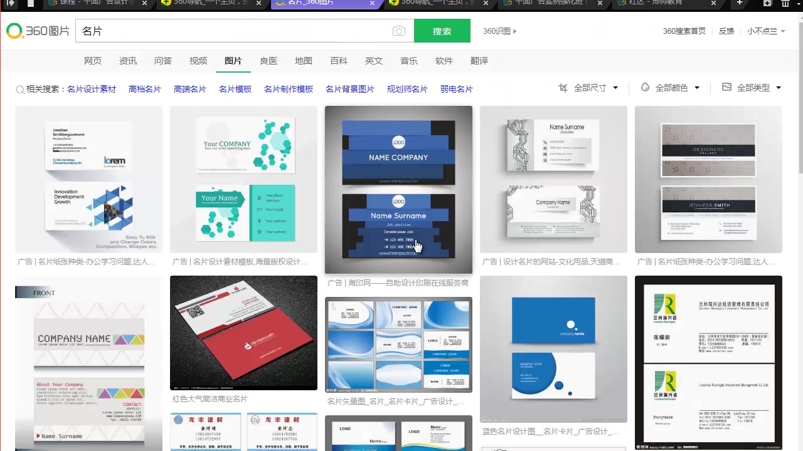This screenshot has width=803, height=451.
Task: Click the magnifier icon beside 相关搜索
Action: click(19, 89)
